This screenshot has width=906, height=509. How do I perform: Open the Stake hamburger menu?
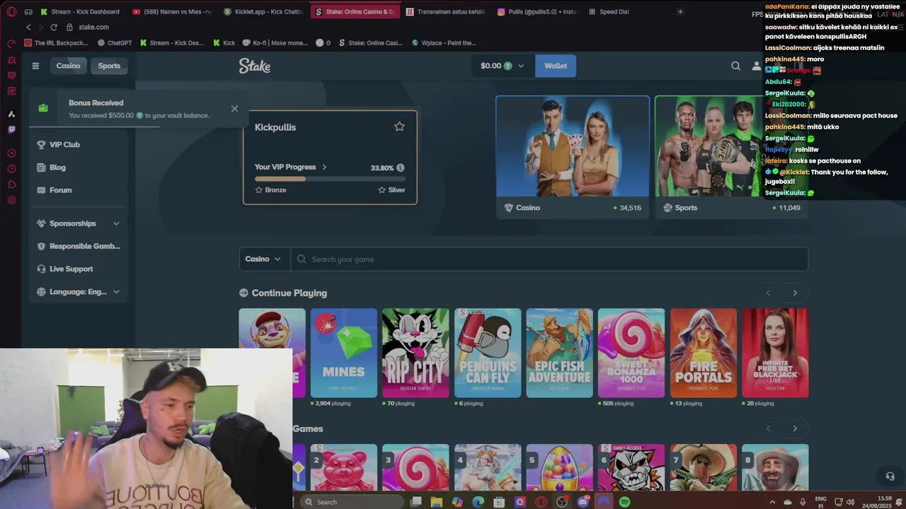coord(35,66)
